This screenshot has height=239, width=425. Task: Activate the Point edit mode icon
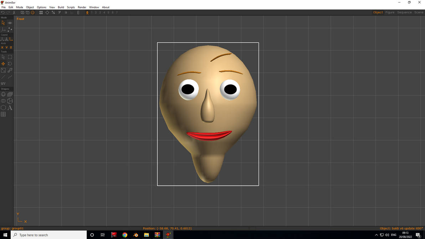[x=10, y=29]
